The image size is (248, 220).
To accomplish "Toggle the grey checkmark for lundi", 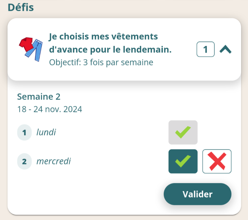I will point(183,132).
